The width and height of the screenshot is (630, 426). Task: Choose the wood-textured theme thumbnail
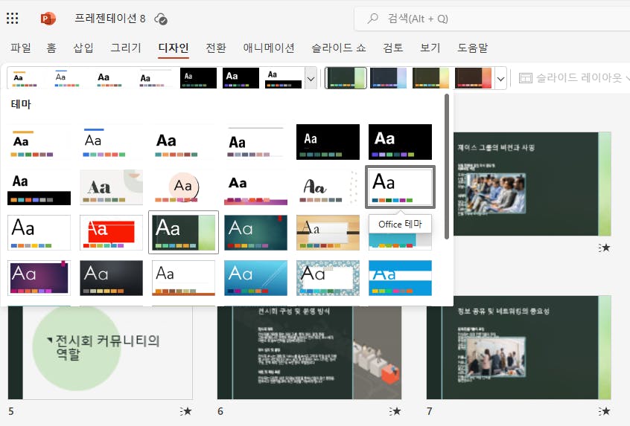point(328,232)
